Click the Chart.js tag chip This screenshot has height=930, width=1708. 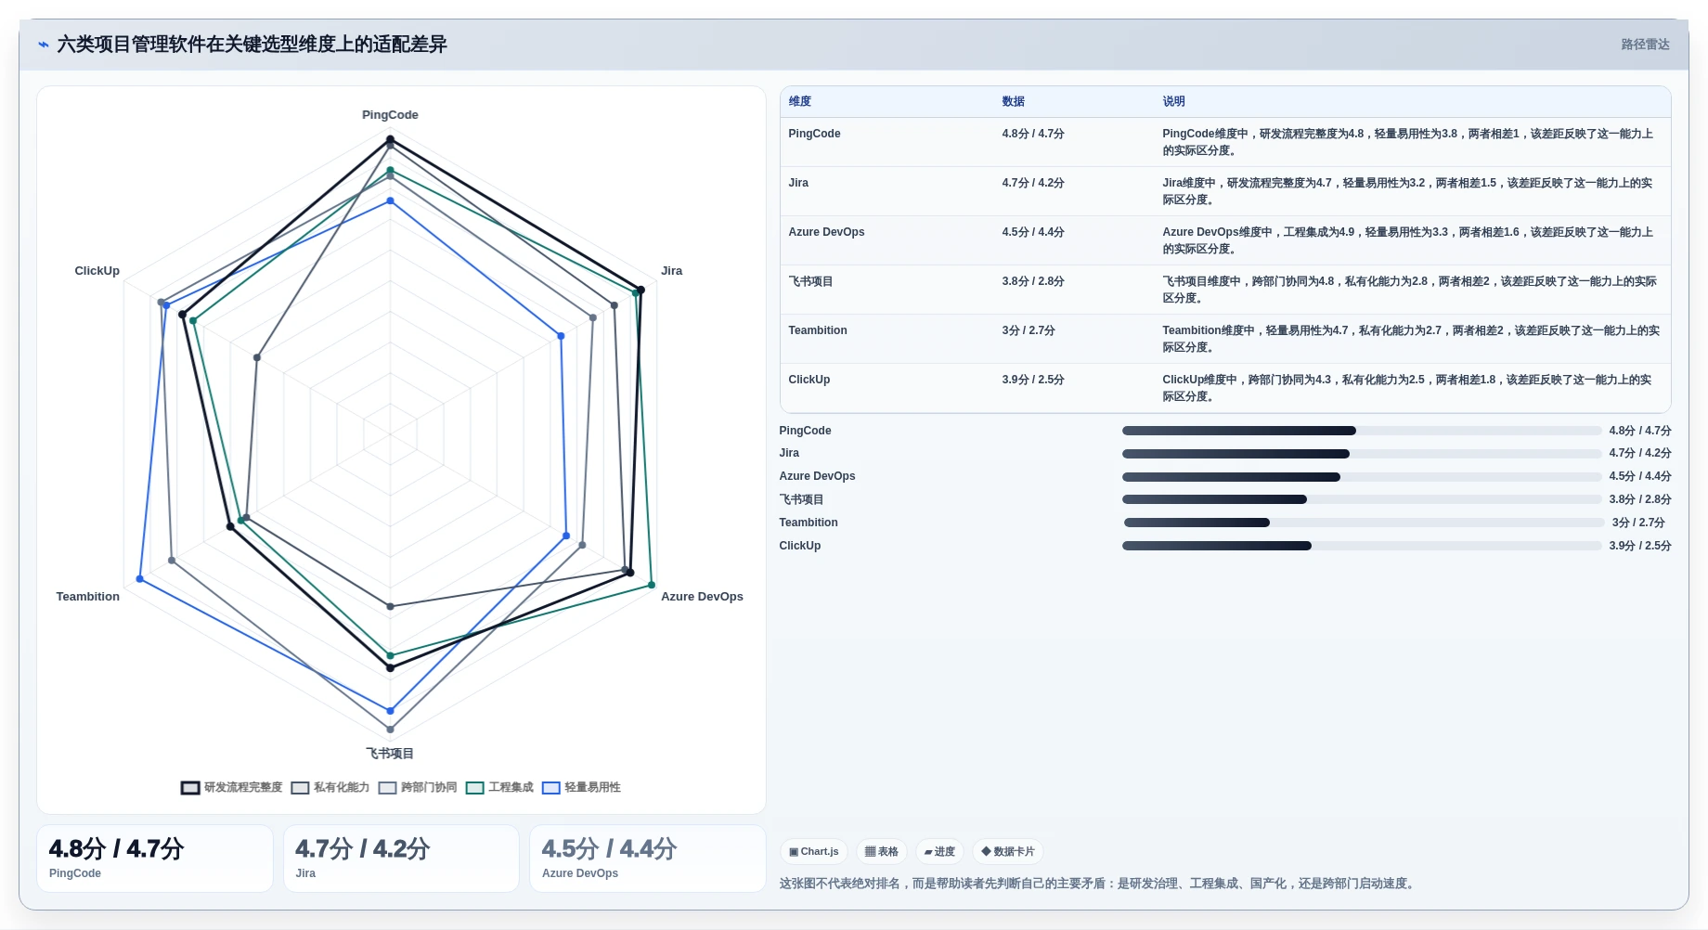pos(814,851)
